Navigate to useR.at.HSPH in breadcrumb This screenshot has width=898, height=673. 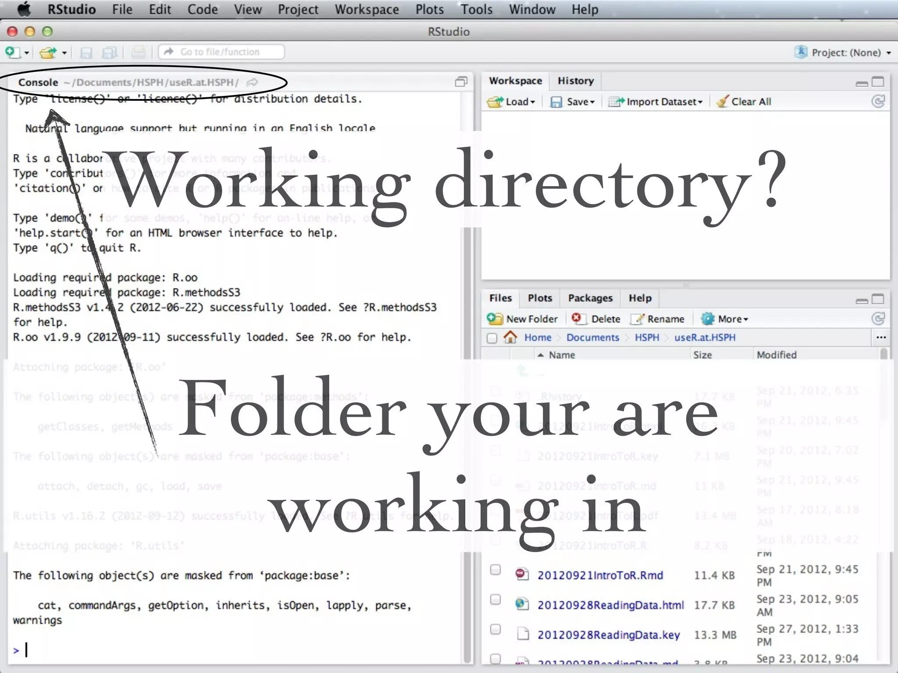tap(705, 337)
